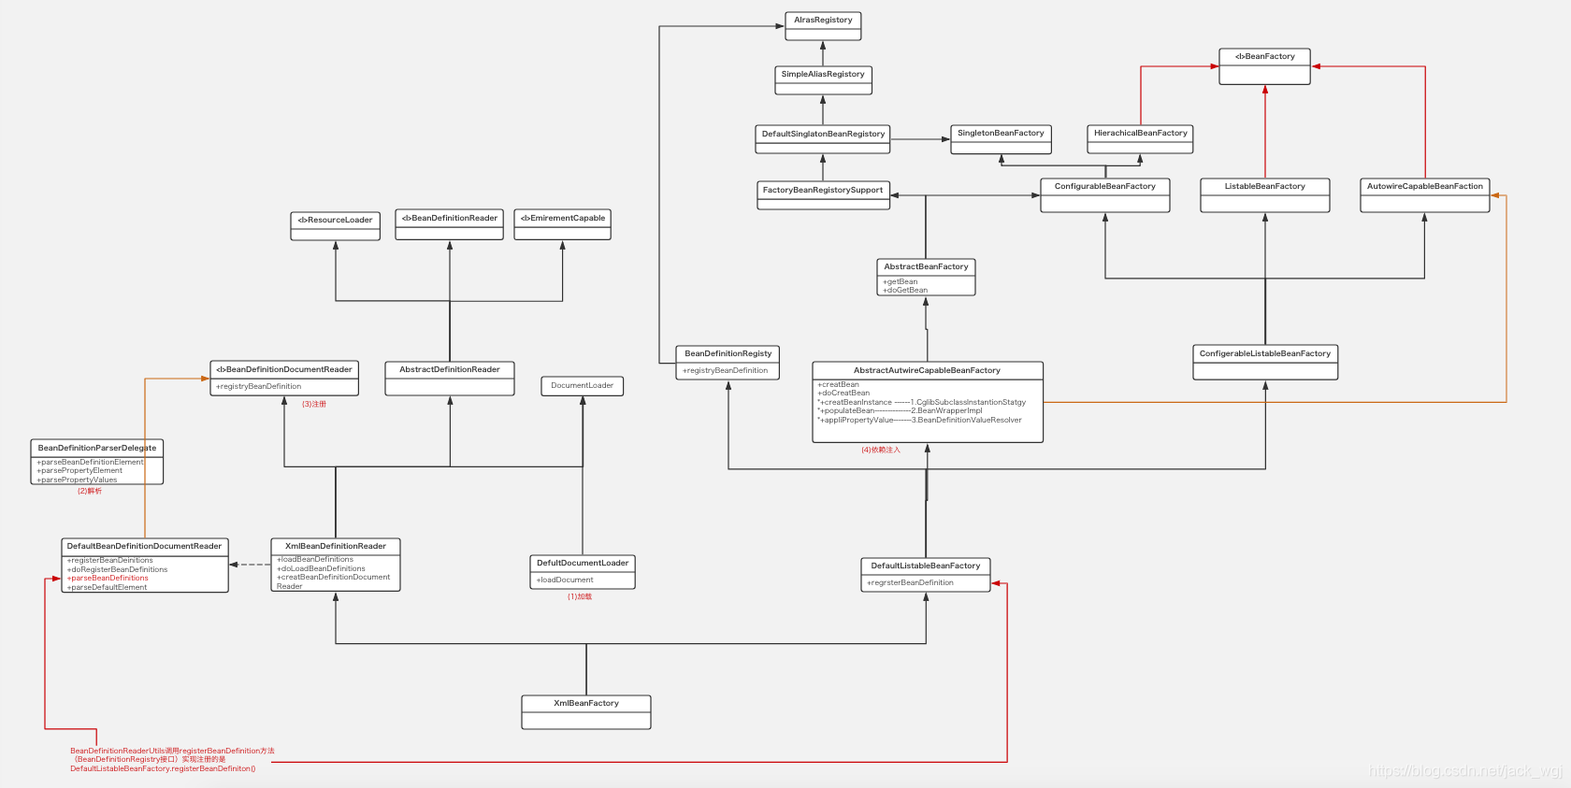Select the <I>BeanDefinitionReader interface box
The height and width of the screenshot is (788, 1571).
450,224
